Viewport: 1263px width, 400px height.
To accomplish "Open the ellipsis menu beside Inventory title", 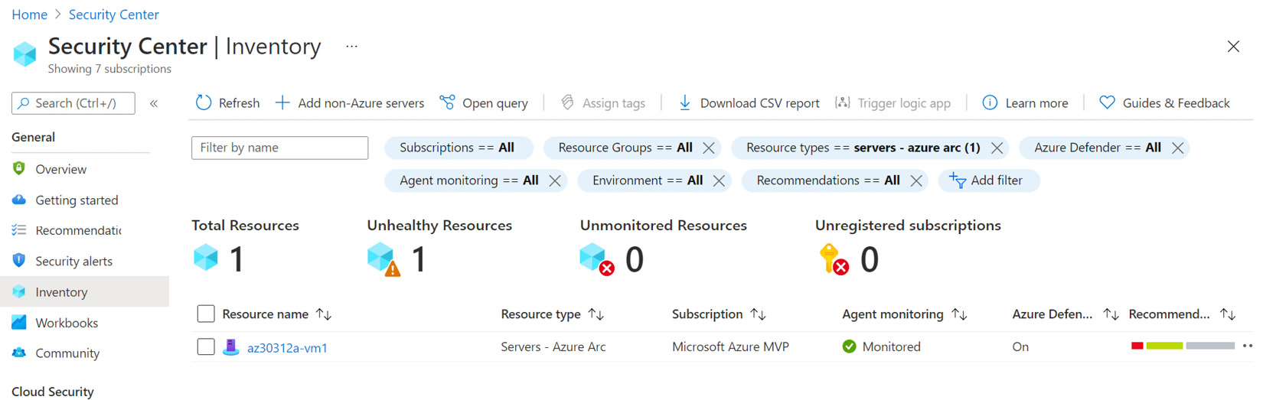I will point(351,47).
